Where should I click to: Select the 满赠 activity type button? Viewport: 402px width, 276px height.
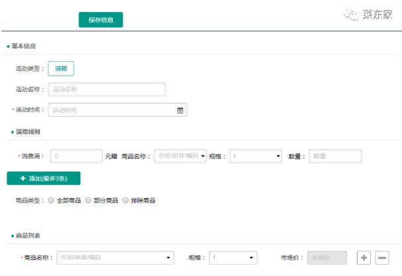(61, 68)
